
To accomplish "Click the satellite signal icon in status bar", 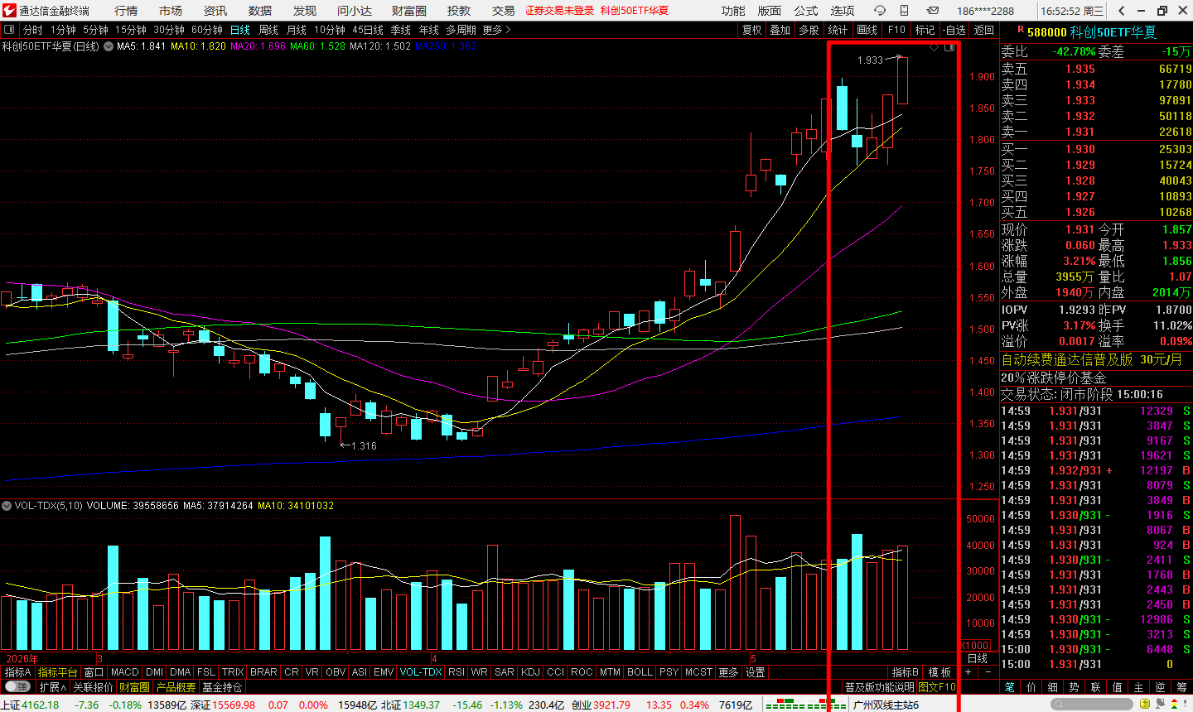I will (x=1160, y=705).
